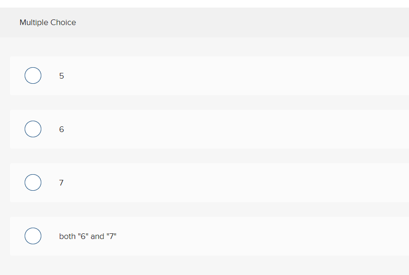
Task: Click the Multiple Choice header label
Action: pos(47,22)
